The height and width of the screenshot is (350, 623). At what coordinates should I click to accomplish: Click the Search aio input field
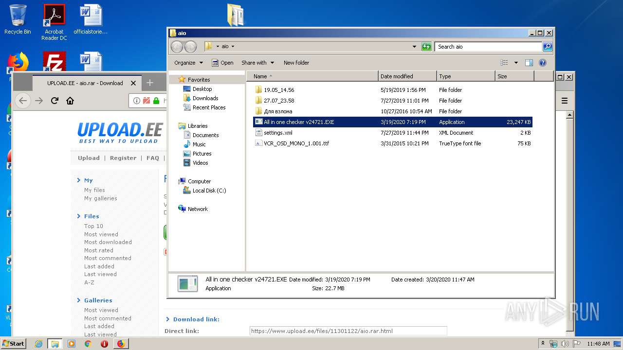click(488, 47)
